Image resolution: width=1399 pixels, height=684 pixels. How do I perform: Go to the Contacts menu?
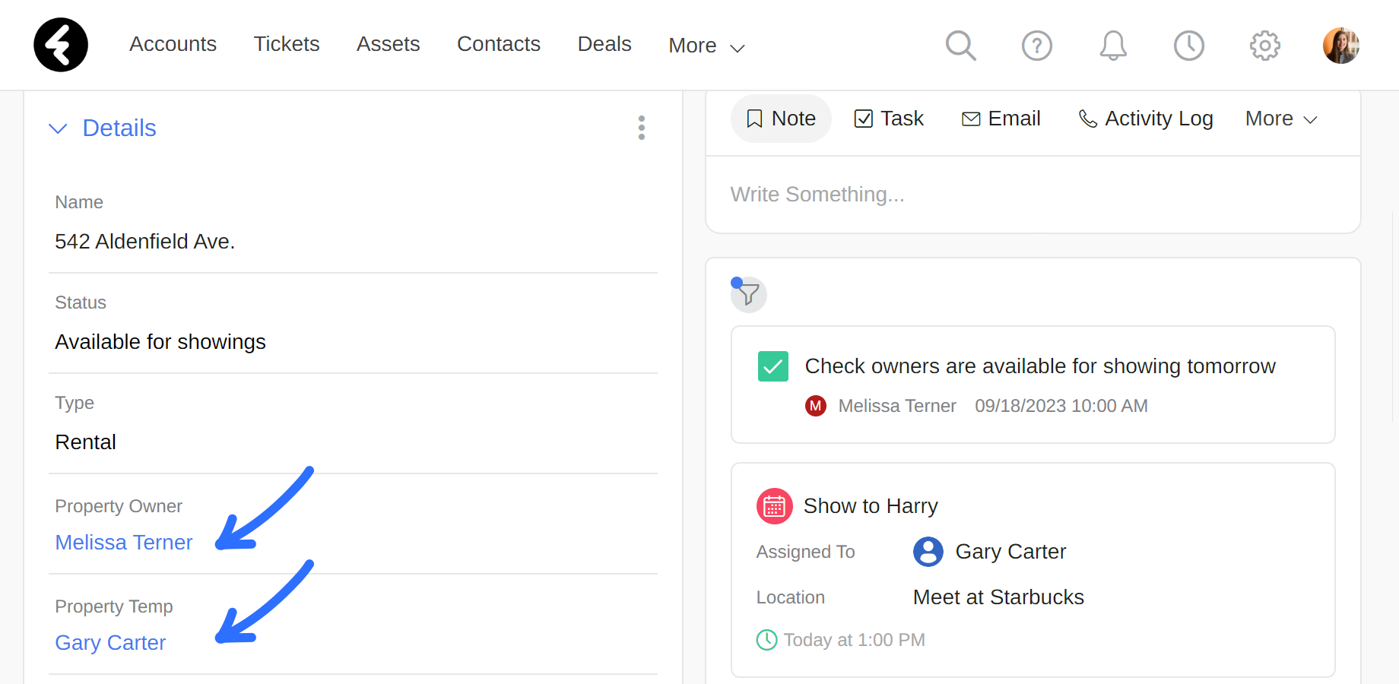point(499,44)
